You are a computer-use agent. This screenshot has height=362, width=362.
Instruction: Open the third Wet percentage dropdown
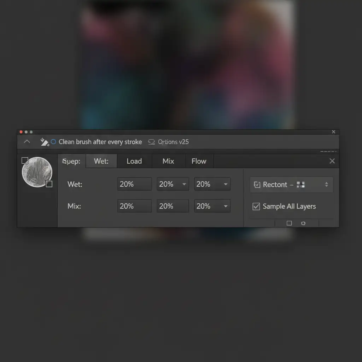click(225, 184)
